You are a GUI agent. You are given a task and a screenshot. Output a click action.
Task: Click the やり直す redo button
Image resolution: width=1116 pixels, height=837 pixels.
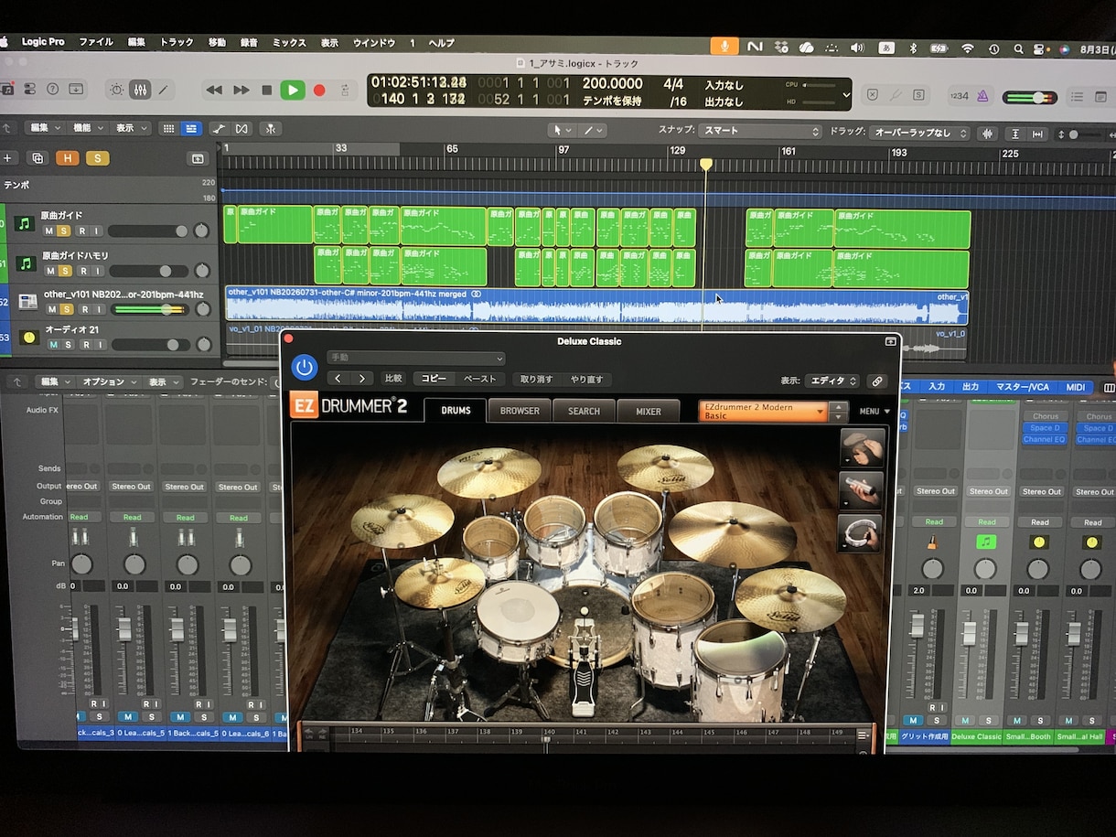coord(586,379)
